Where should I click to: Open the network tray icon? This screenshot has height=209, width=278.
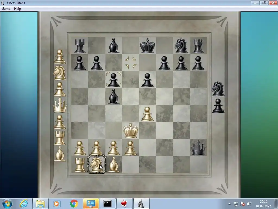click(x=236, y=204)
